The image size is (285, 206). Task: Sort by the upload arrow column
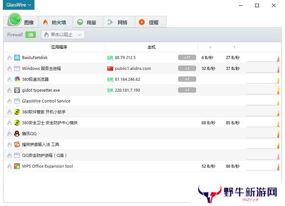click(x=234, y=47)
